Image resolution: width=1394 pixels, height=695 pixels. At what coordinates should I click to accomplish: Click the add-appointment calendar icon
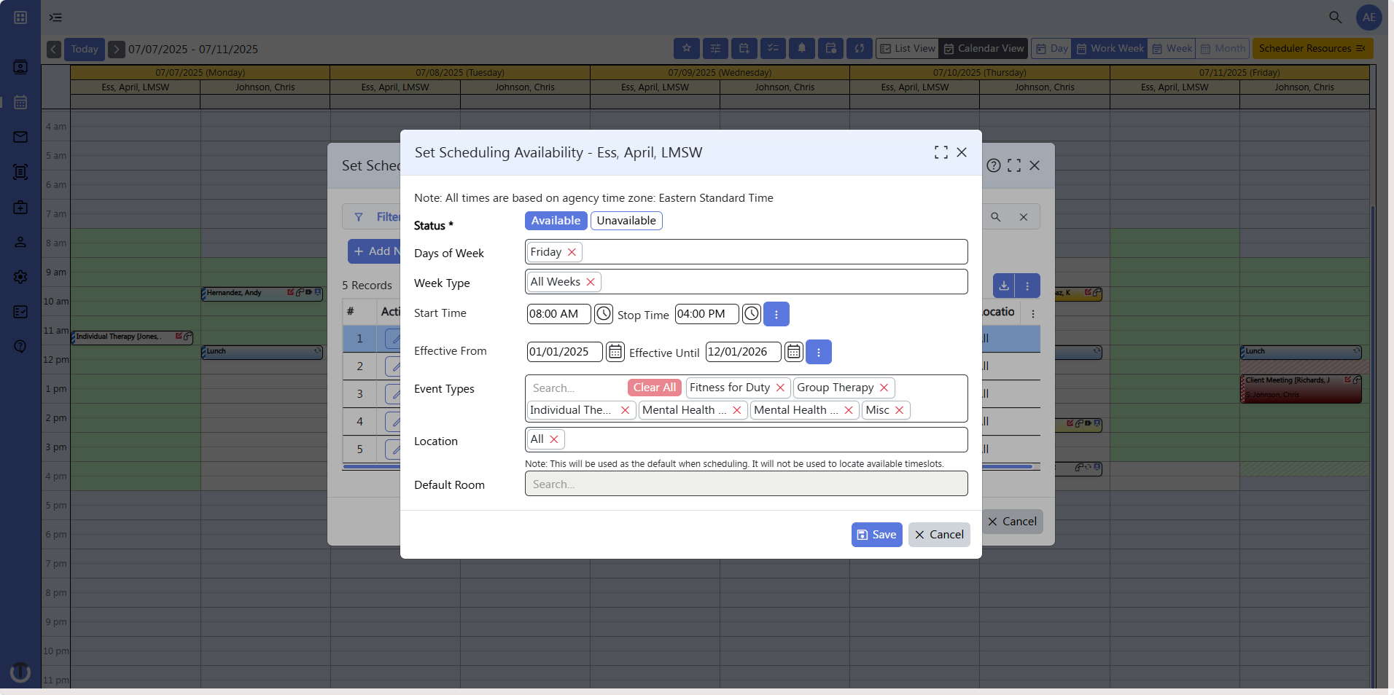point(744,48)
